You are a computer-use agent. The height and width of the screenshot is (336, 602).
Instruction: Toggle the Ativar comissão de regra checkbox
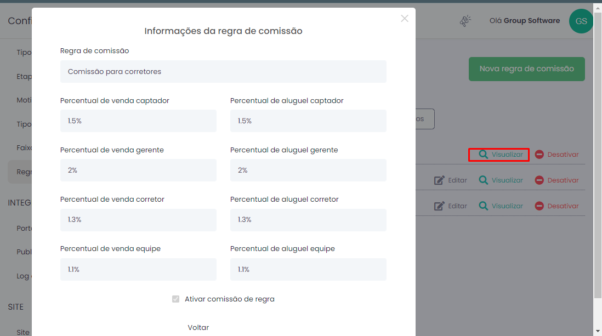coord(175,299)
